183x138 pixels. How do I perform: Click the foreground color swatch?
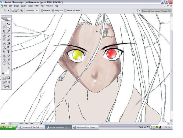5,69
